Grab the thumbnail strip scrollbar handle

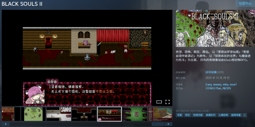(x=158, y=124)
